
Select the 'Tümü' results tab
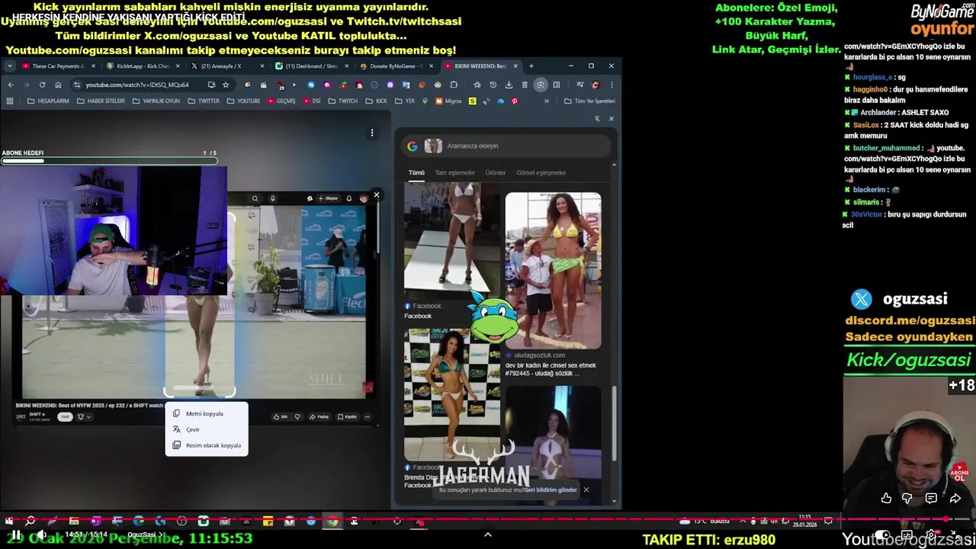(416, 172)
